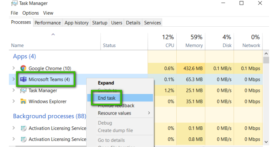Viewport: 272px width, 147px height.
Task: Expand the Google Chrome process group
Action: point(14,68)
